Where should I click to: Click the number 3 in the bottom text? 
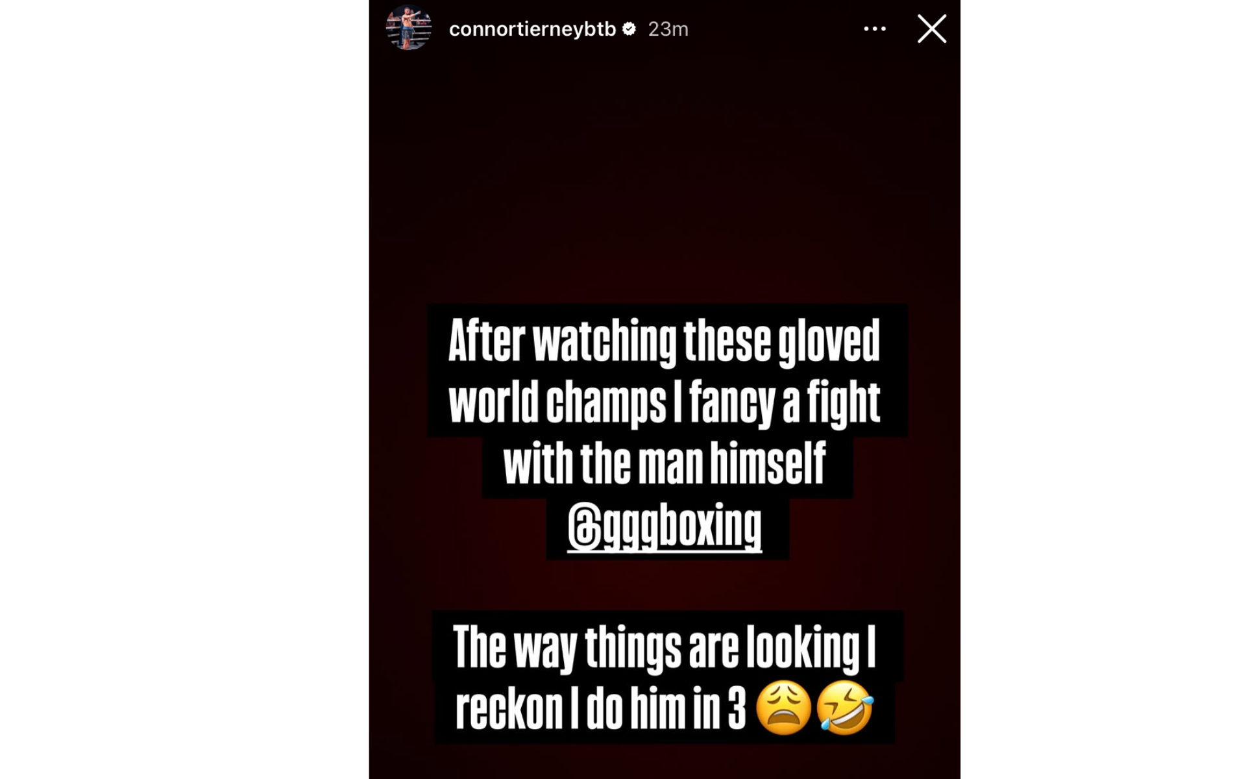[737, 708]
